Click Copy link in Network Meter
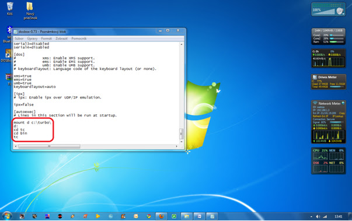 (342, 113)
